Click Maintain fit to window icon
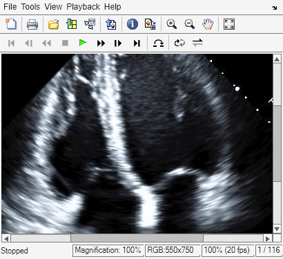Image resolution: width=283 pixels, height=259 pixels. (x=229, y=24)
